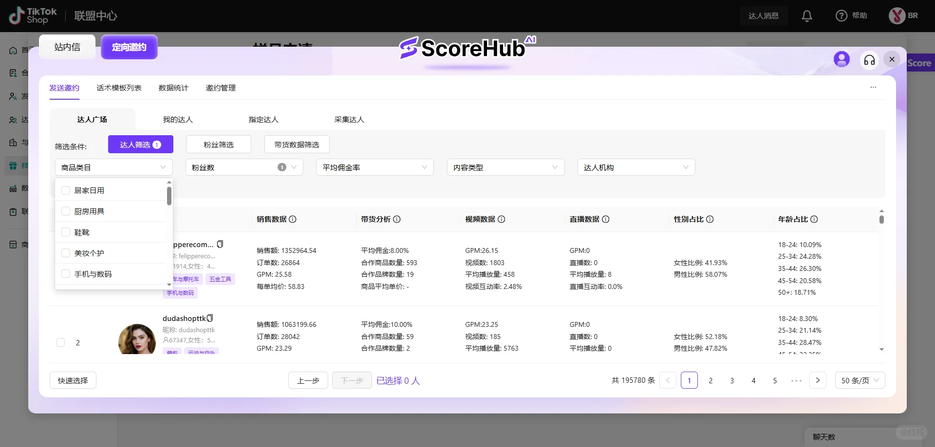Open the 平均佣金率 dropdown
Screen dimensions: 935x447
click(x=375, y=167)
